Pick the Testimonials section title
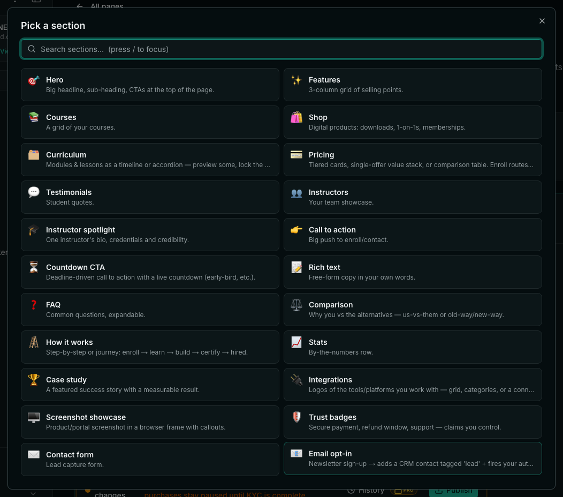Image resolution: width=563 pixels, height=497 pixels. [x=69, y=192]
